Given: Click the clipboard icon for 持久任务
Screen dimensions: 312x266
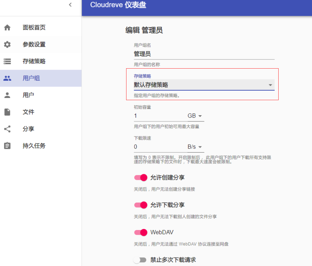Looking at the screenshot, I should tap(7, 146).
